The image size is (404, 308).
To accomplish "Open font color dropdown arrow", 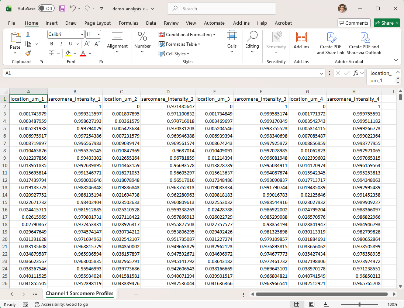I will (x=90, y=53).
